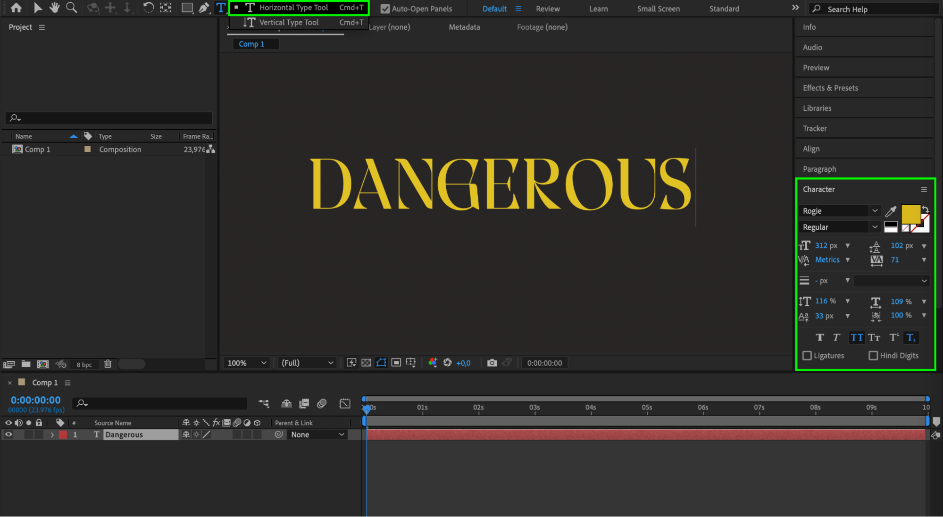
Task: Delete selected item with trash icon
Action: [108, 364]
